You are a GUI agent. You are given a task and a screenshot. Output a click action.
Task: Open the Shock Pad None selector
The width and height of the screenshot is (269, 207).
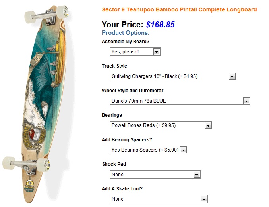(155, 175)
